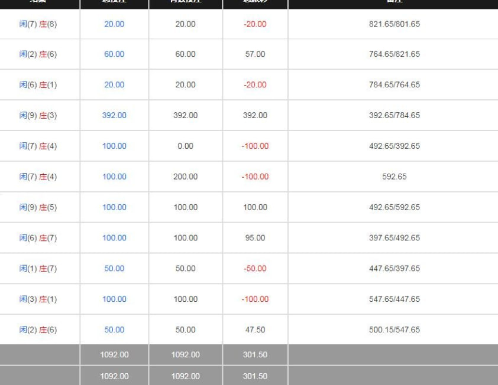Screen dimensions: 498x385
Task: Select the 0.00 effective bet cell
Action: tap(185, 146)
